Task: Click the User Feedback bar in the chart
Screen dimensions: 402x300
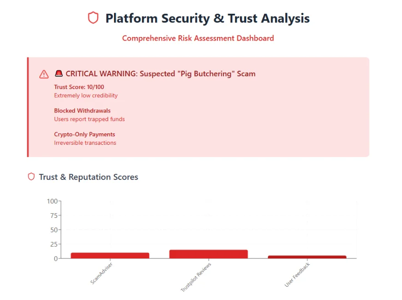Action: point(307,257)
